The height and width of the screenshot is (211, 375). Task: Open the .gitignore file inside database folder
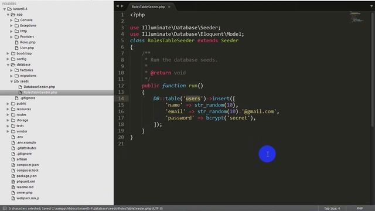coord(28,98)
